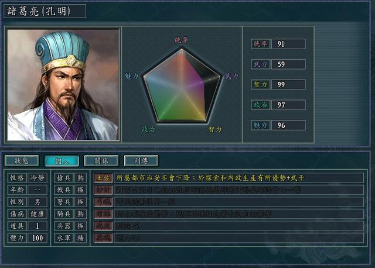Click the 體力 value of 100
The height and width of the screenshot is (268, 375).
[x=37, y=238]
